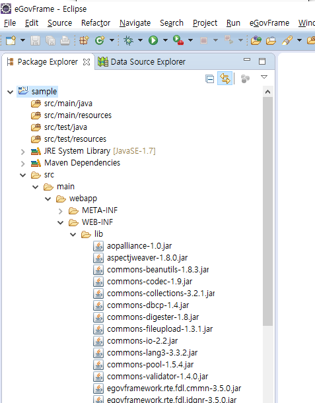Click the Print icon in toolbar
The height and width of the screenshot is (403, 315).
pos(65,41)
